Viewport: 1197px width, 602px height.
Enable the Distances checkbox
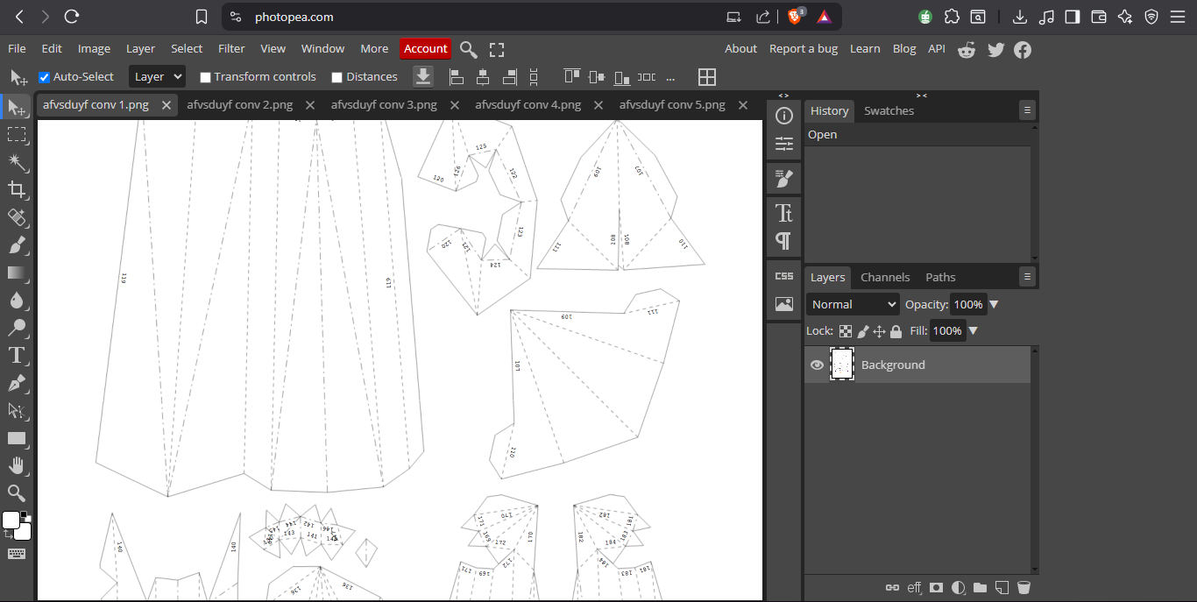point(336,77)
